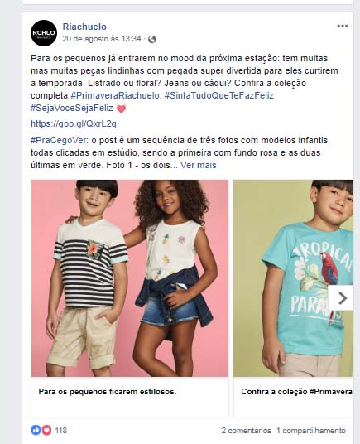This screenshot has height=444, width=360.
Task: Open the pink-background kids photo
Action: (x=130, y=278)
